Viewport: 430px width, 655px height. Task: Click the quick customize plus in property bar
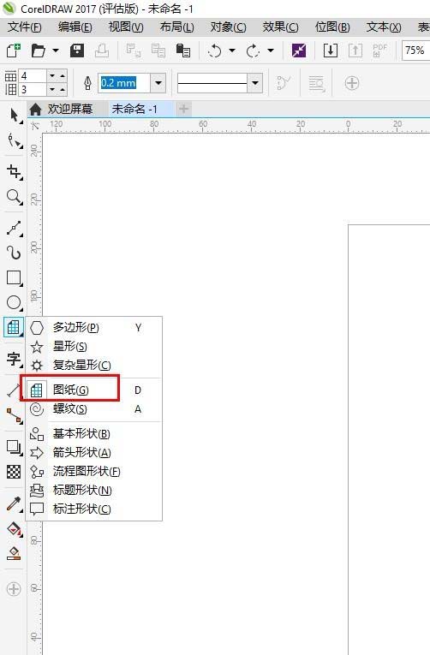coord(352,83)
